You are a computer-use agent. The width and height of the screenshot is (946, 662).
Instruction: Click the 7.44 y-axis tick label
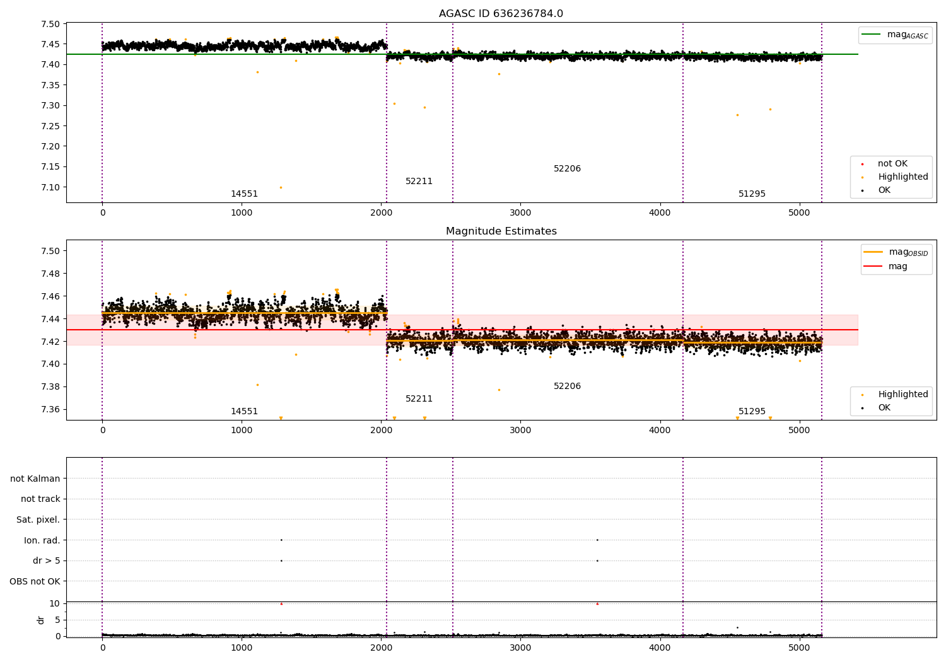coord(50,319)
